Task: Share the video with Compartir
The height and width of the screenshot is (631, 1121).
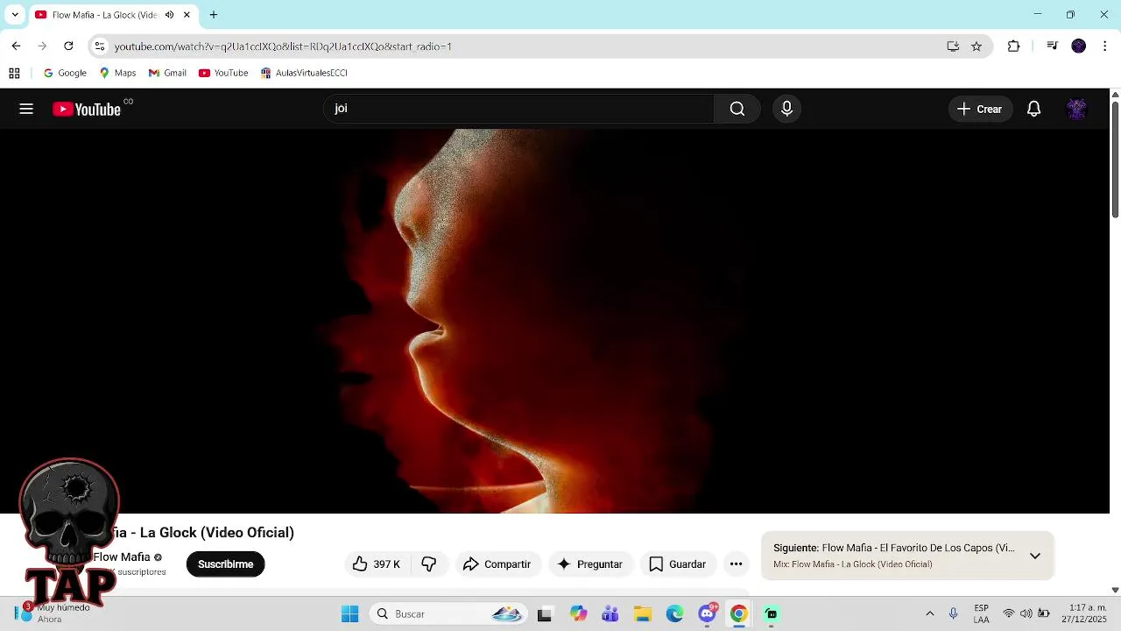Action: pos(497,564)
